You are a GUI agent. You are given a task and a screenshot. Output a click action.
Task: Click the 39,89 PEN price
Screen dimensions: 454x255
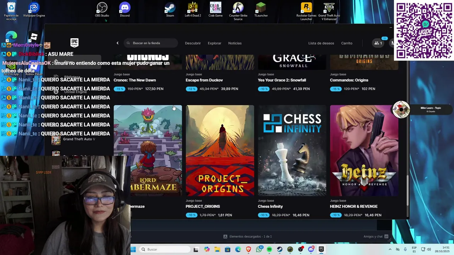coord(229,89)
